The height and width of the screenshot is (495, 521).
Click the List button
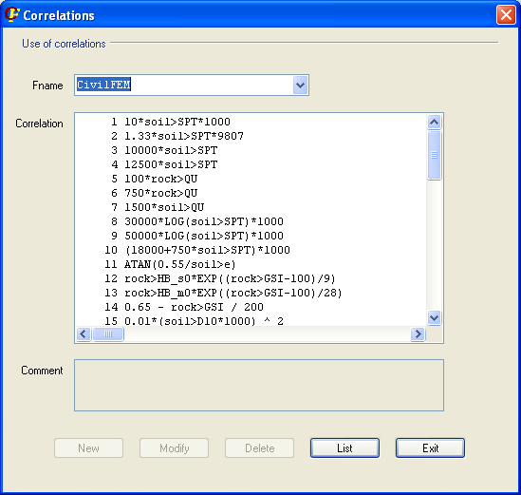344,448
